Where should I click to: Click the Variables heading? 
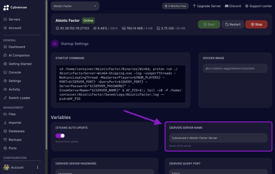point(61,117)
